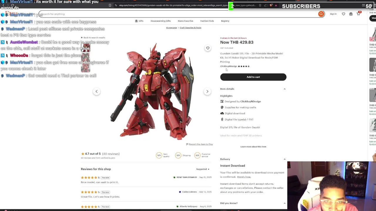The width and height of the screenshot is (376, 211).
Task: Click reviewer name RENE TAMUDTAMUD
Action: pos(187,177)
